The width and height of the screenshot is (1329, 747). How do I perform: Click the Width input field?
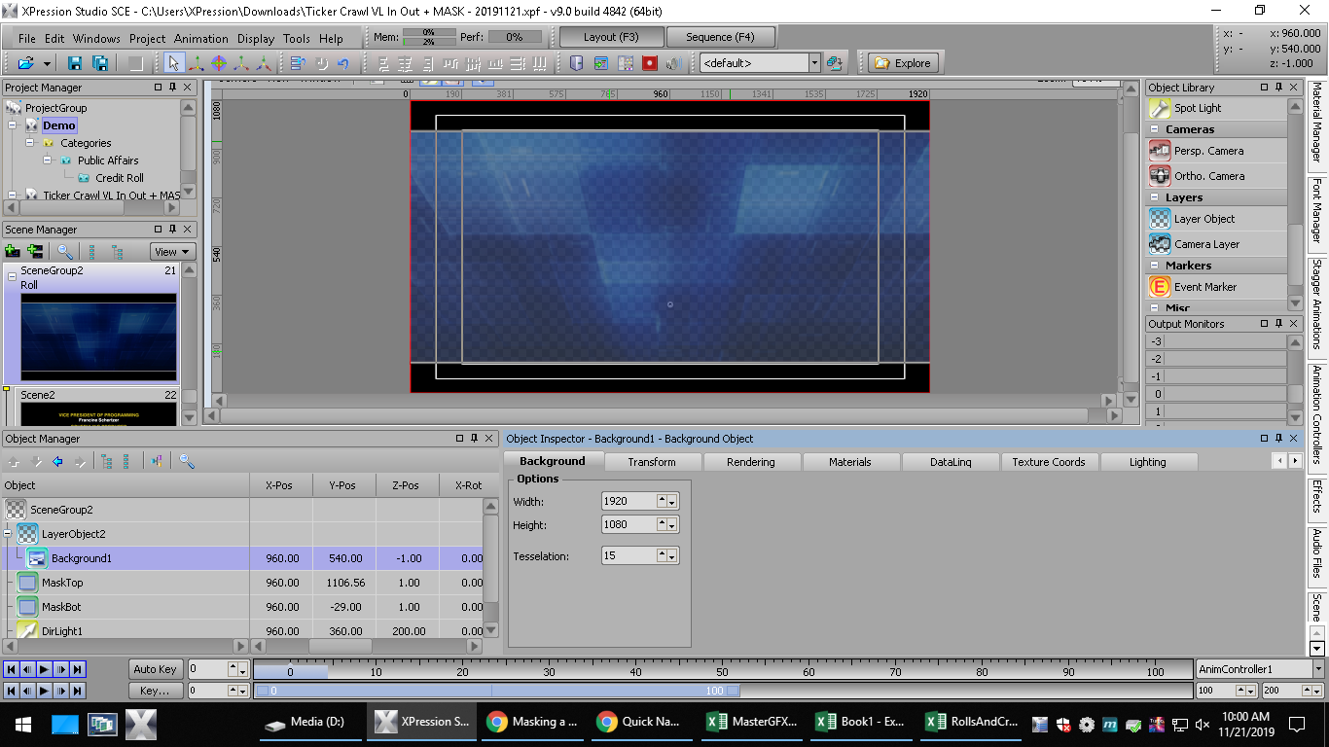point(629,501)
